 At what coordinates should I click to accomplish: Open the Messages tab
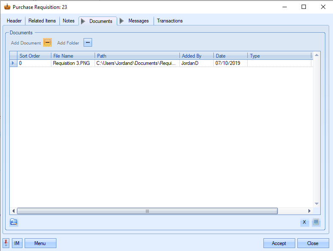pyautogui.click(x=135, y=21)
